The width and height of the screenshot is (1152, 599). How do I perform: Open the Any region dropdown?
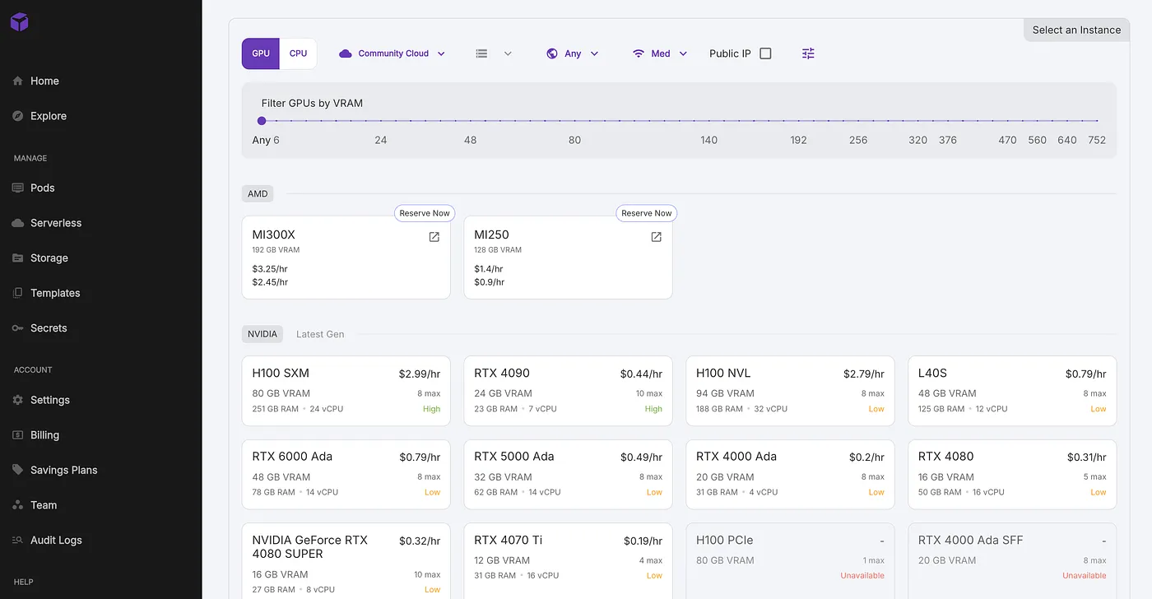[573, 53]
